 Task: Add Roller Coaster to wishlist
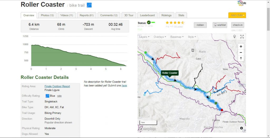click(220, 25)
